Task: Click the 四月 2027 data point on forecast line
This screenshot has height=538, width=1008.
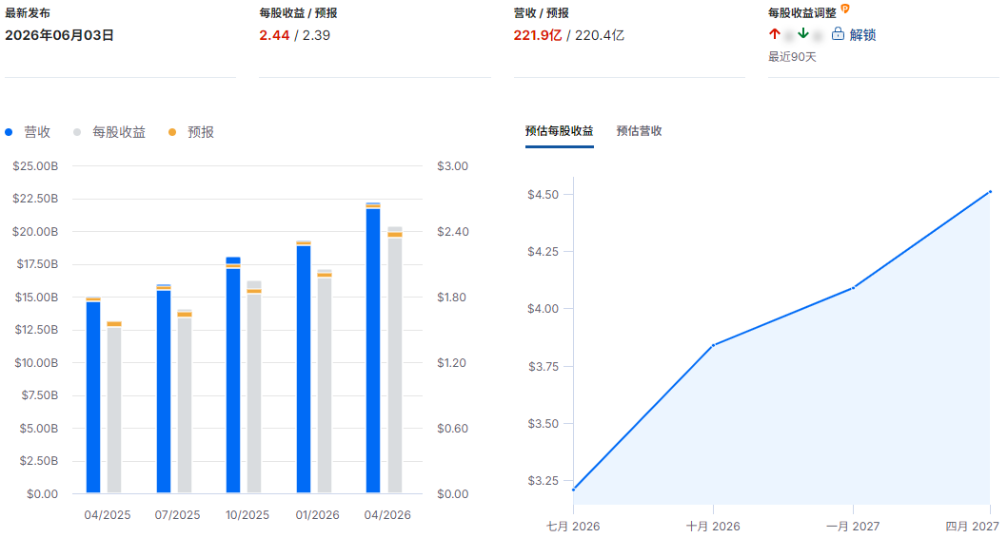Action: [990, 191]
